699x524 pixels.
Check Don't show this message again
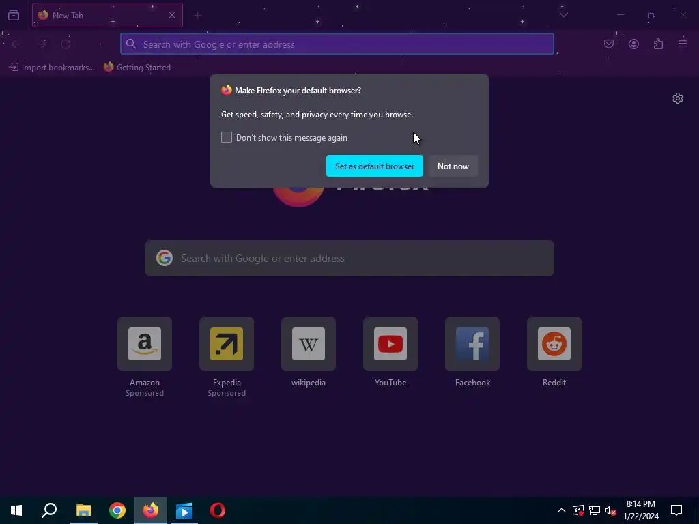pyautogui.click(x=227, y=137)
